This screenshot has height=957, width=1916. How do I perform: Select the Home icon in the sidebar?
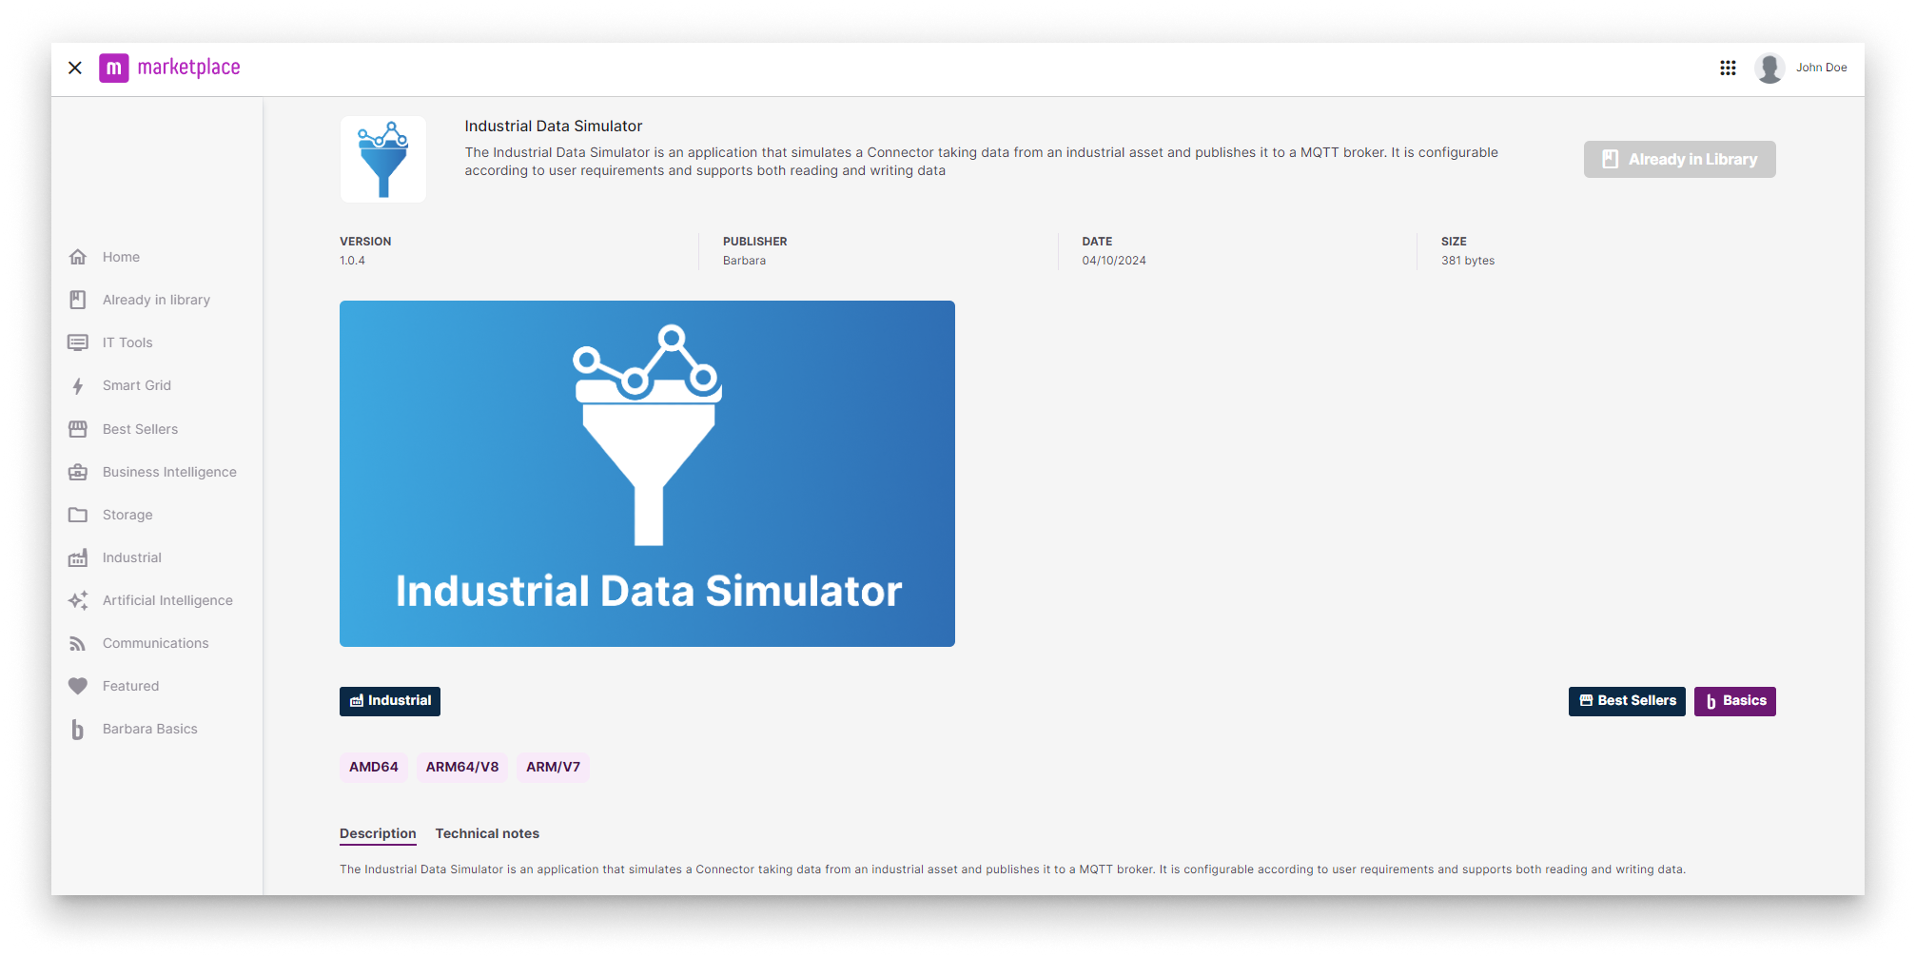[77, 256]
